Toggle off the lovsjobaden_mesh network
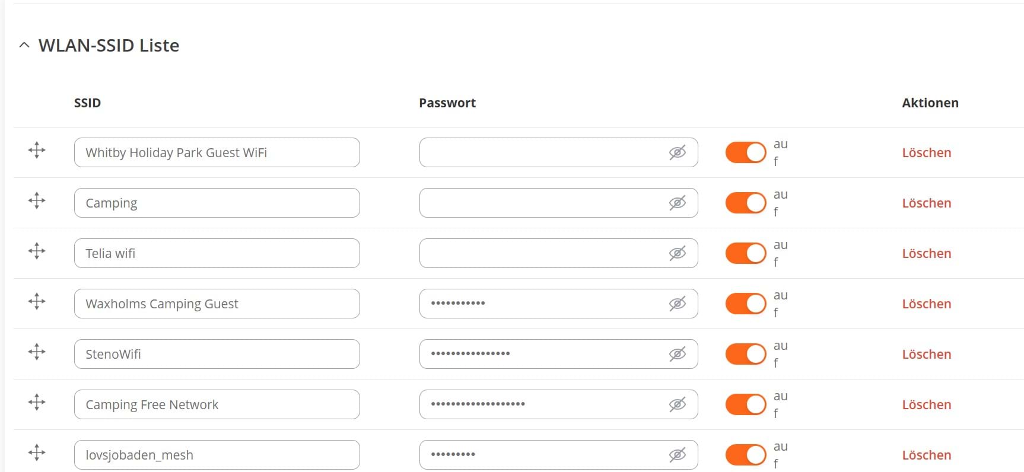 tap(746, 455)
